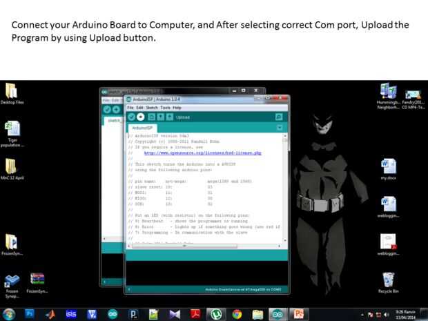The height and width of the screenshot is (321, 428).
Task: Launch MATLAB from the taskbar
Action: (50, 314)
